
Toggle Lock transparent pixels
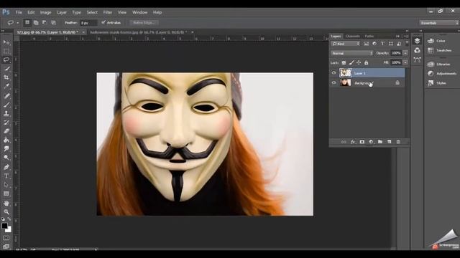(x=344, y=62)
